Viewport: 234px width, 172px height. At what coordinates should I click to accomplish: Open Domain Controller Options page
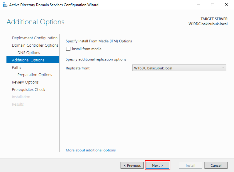[x=35, y=45]
